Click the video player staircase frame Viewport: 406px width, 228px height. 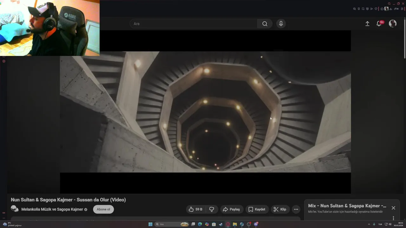[205, 112]
